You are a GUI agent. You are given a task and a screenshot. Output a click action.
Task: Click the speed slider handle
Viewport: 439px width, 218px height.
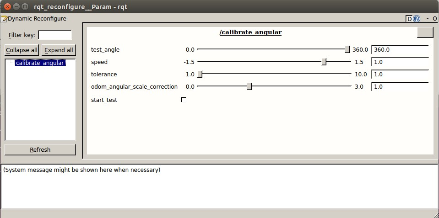coord(324,62)
